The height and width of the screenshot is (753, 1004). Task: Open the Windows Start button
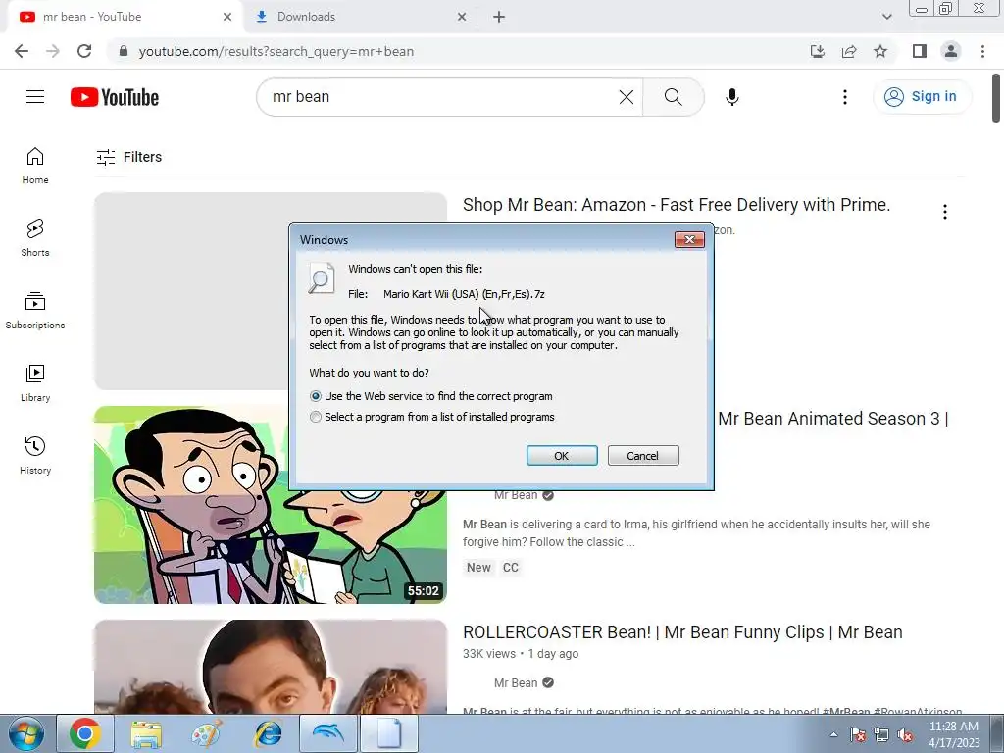pyautogui.click(x=25, y=733)
